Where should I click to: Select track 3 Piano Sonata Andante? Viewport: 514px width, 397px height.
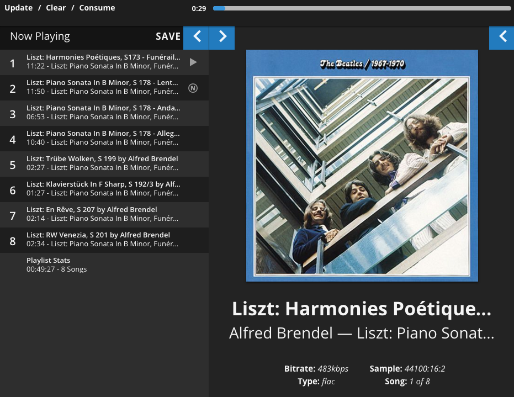[104, 113]
